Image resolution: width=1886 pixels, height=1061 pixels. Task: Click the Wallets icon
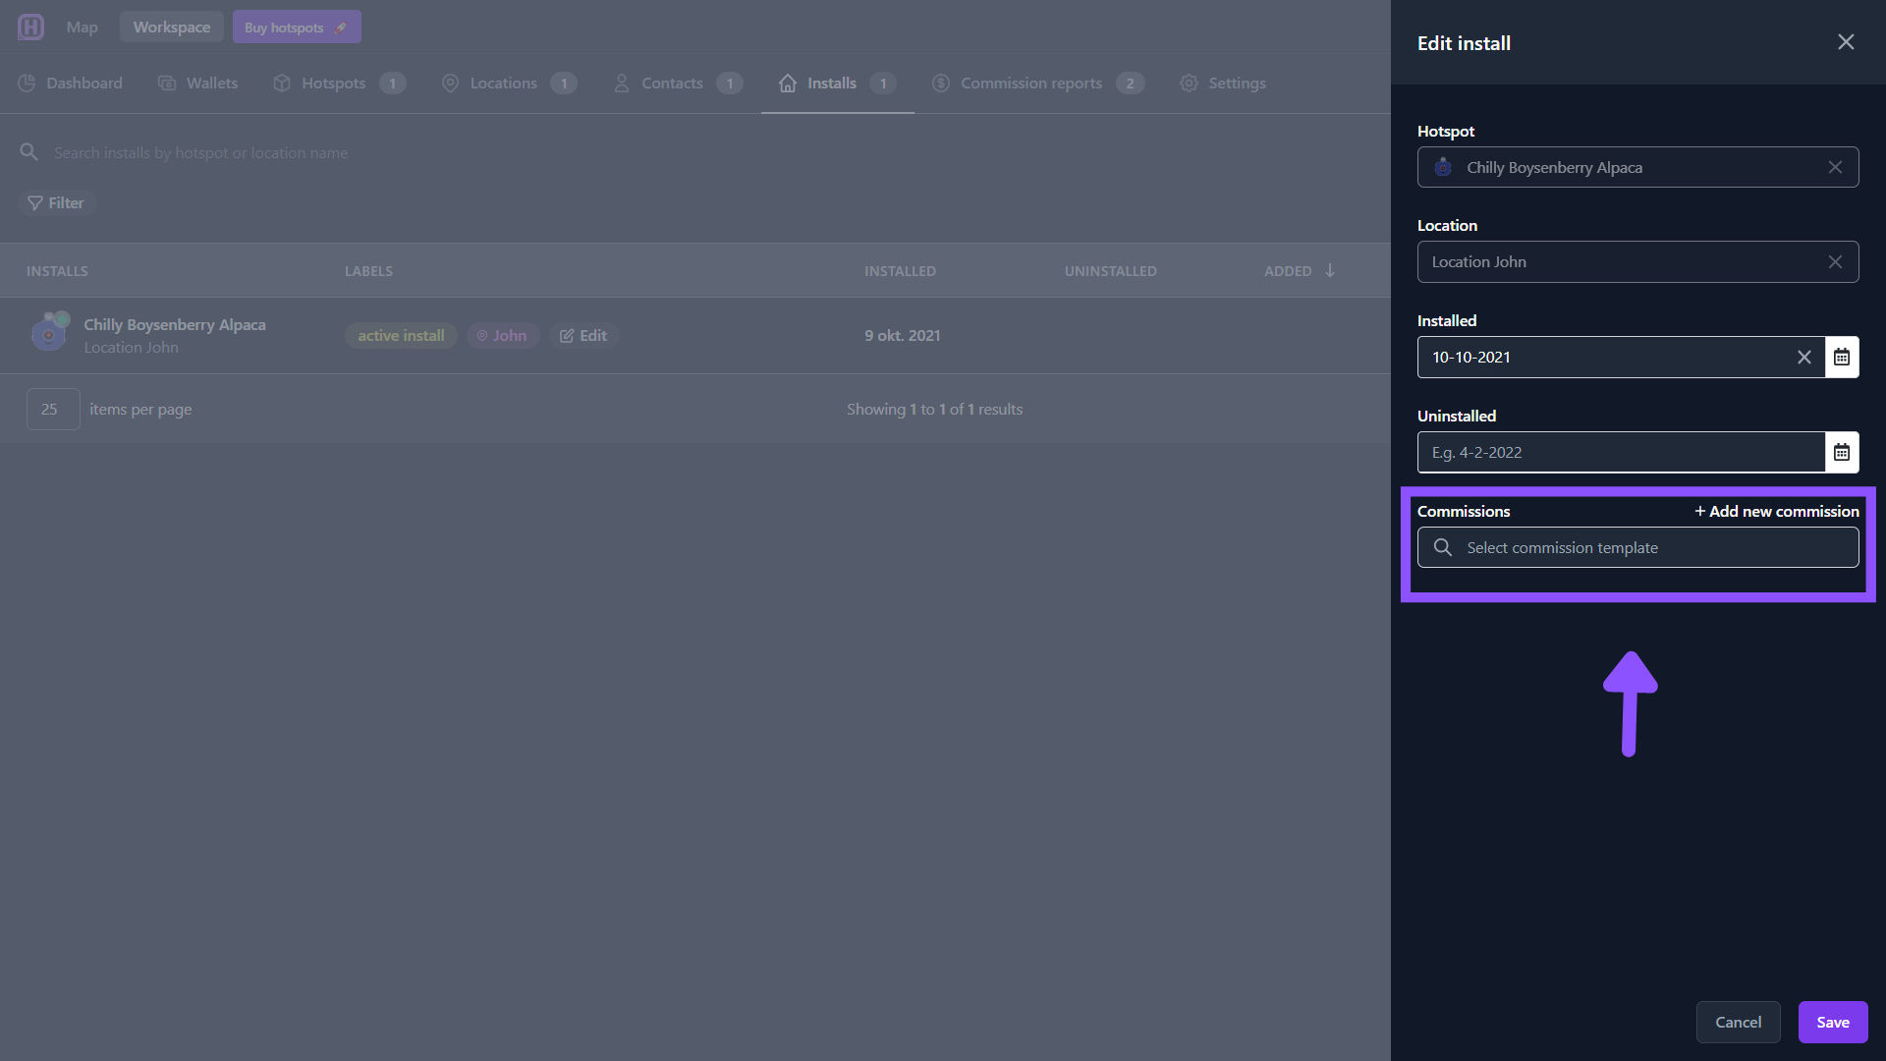pos(167,84)
